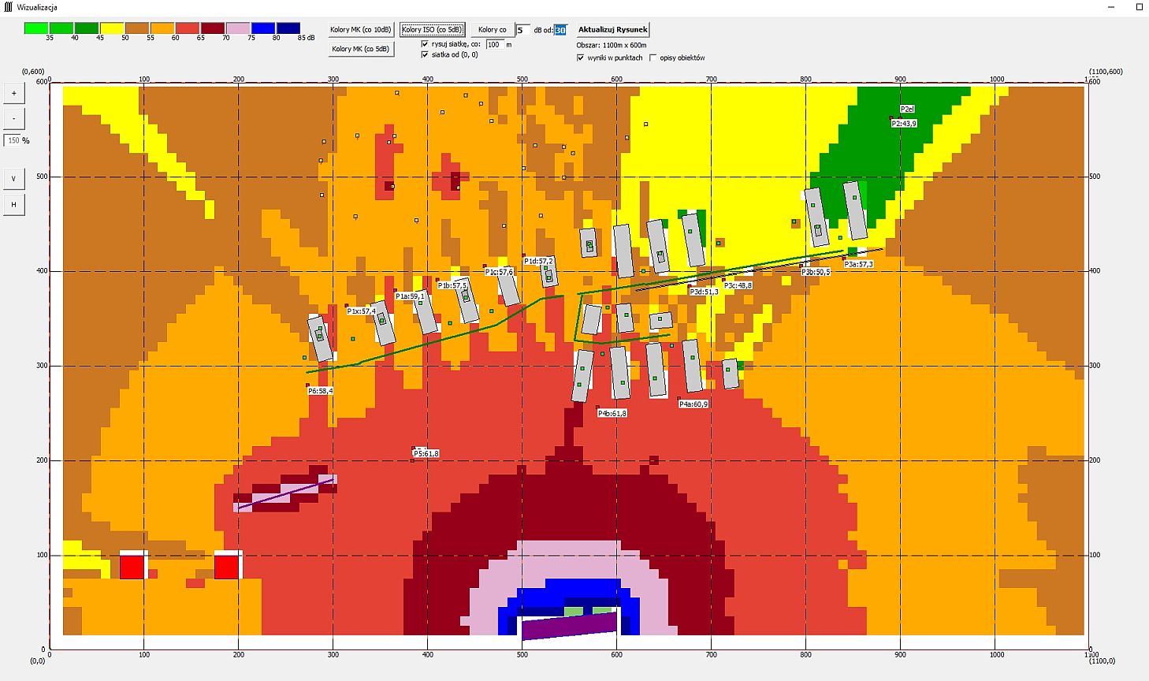The image size is (1149, 681).
Task: Click the minus zoom-out button
Action: point(14,119)
